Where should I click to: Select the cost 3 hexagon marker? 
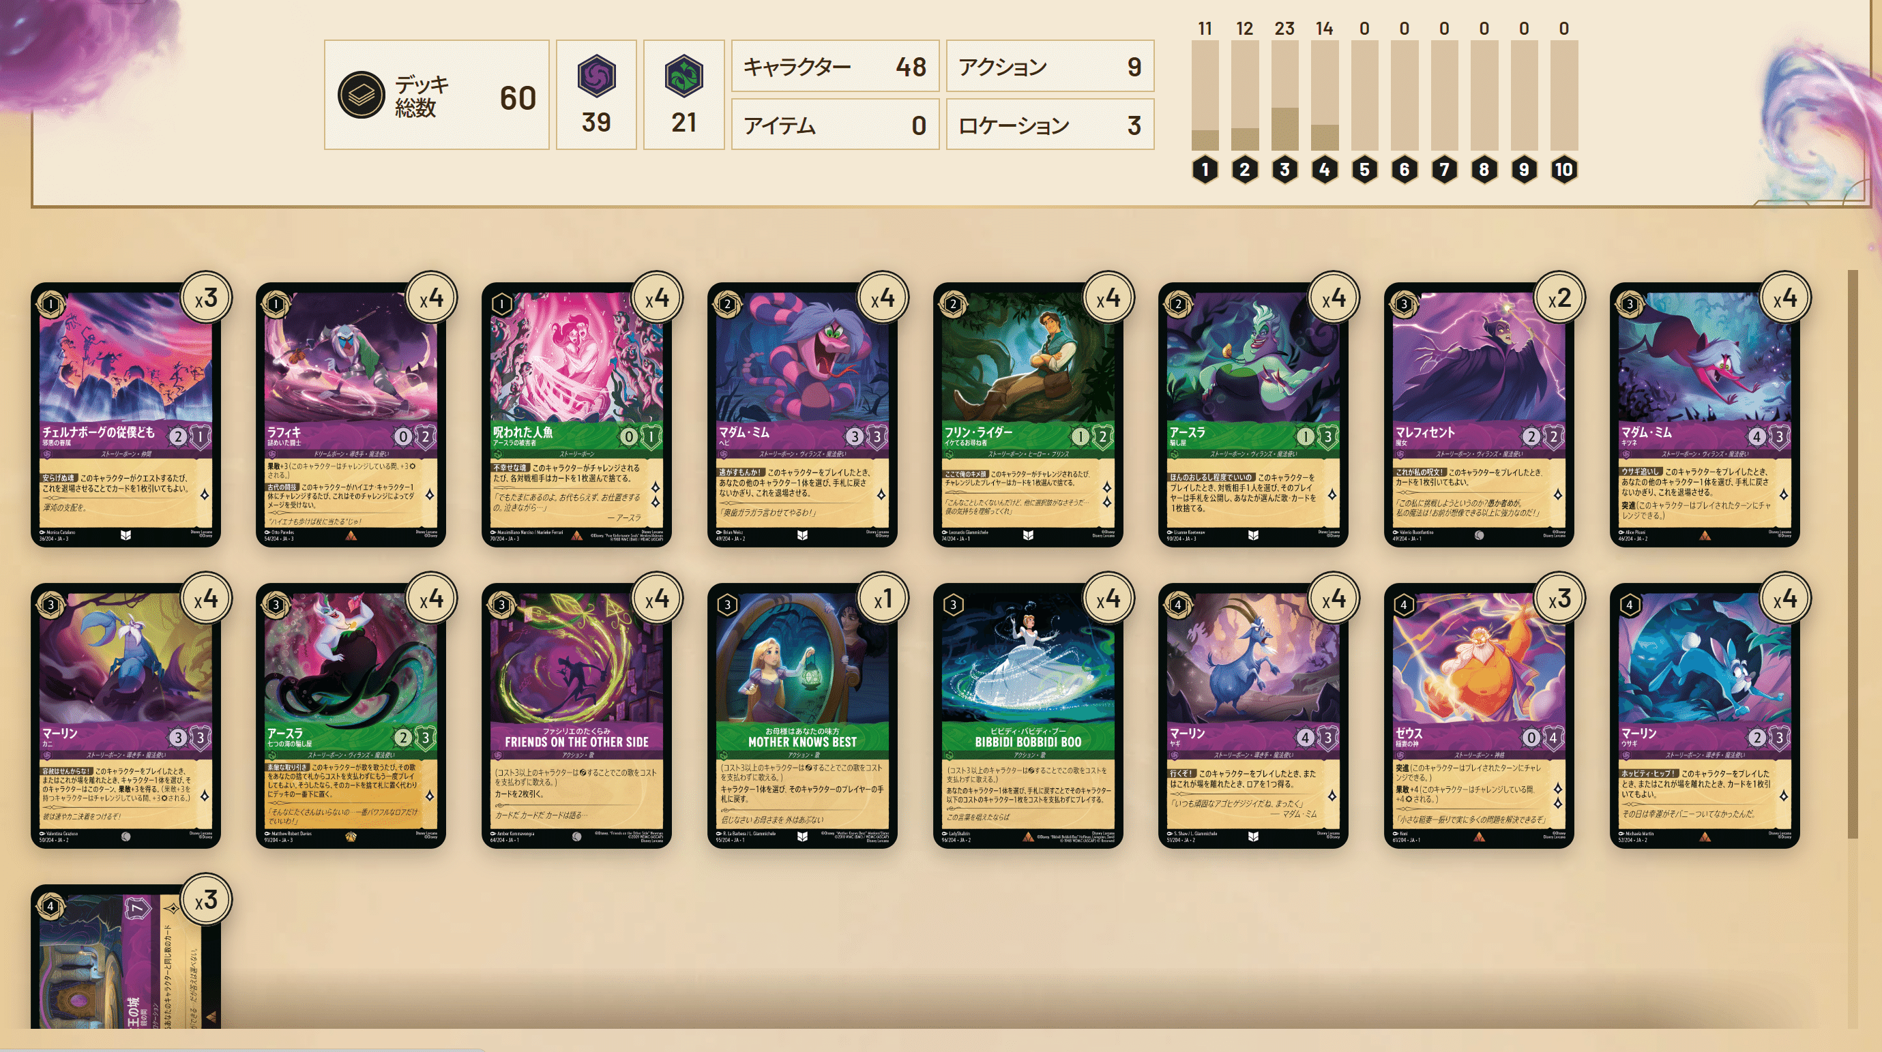tap(1284, 169)
